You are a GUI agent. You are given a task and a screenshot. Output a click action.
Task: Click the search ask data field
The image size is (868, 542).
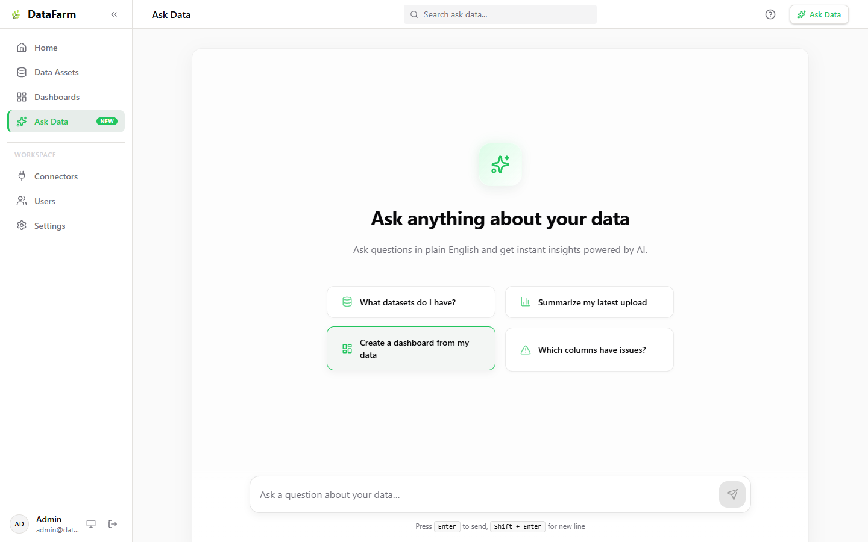pos(500,14)
